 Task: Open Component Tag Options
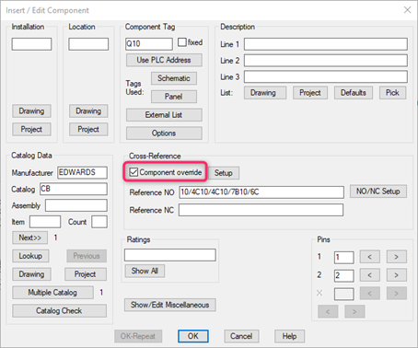164,133
